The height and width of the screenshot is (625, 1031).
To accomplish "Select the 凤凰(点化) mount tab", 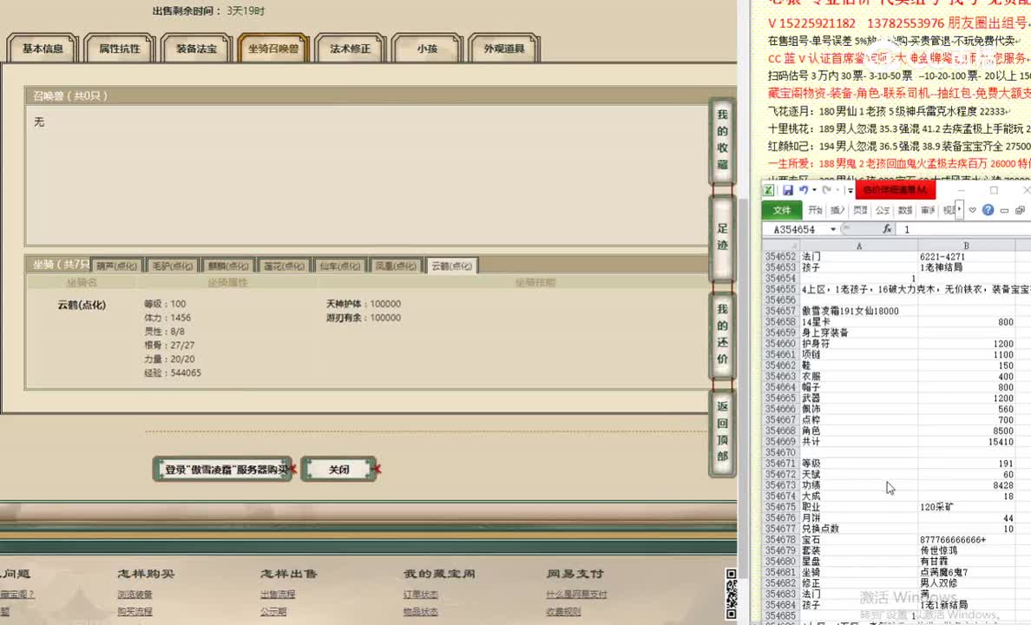I will click(x=396, y=266).
